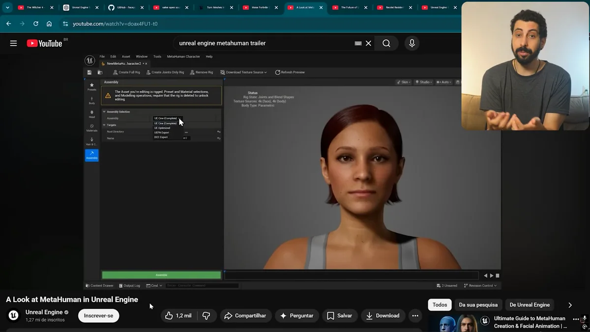Open the Studio environment dropdown
The height and width of the screenshot is (332, 590).
(423, 82)
